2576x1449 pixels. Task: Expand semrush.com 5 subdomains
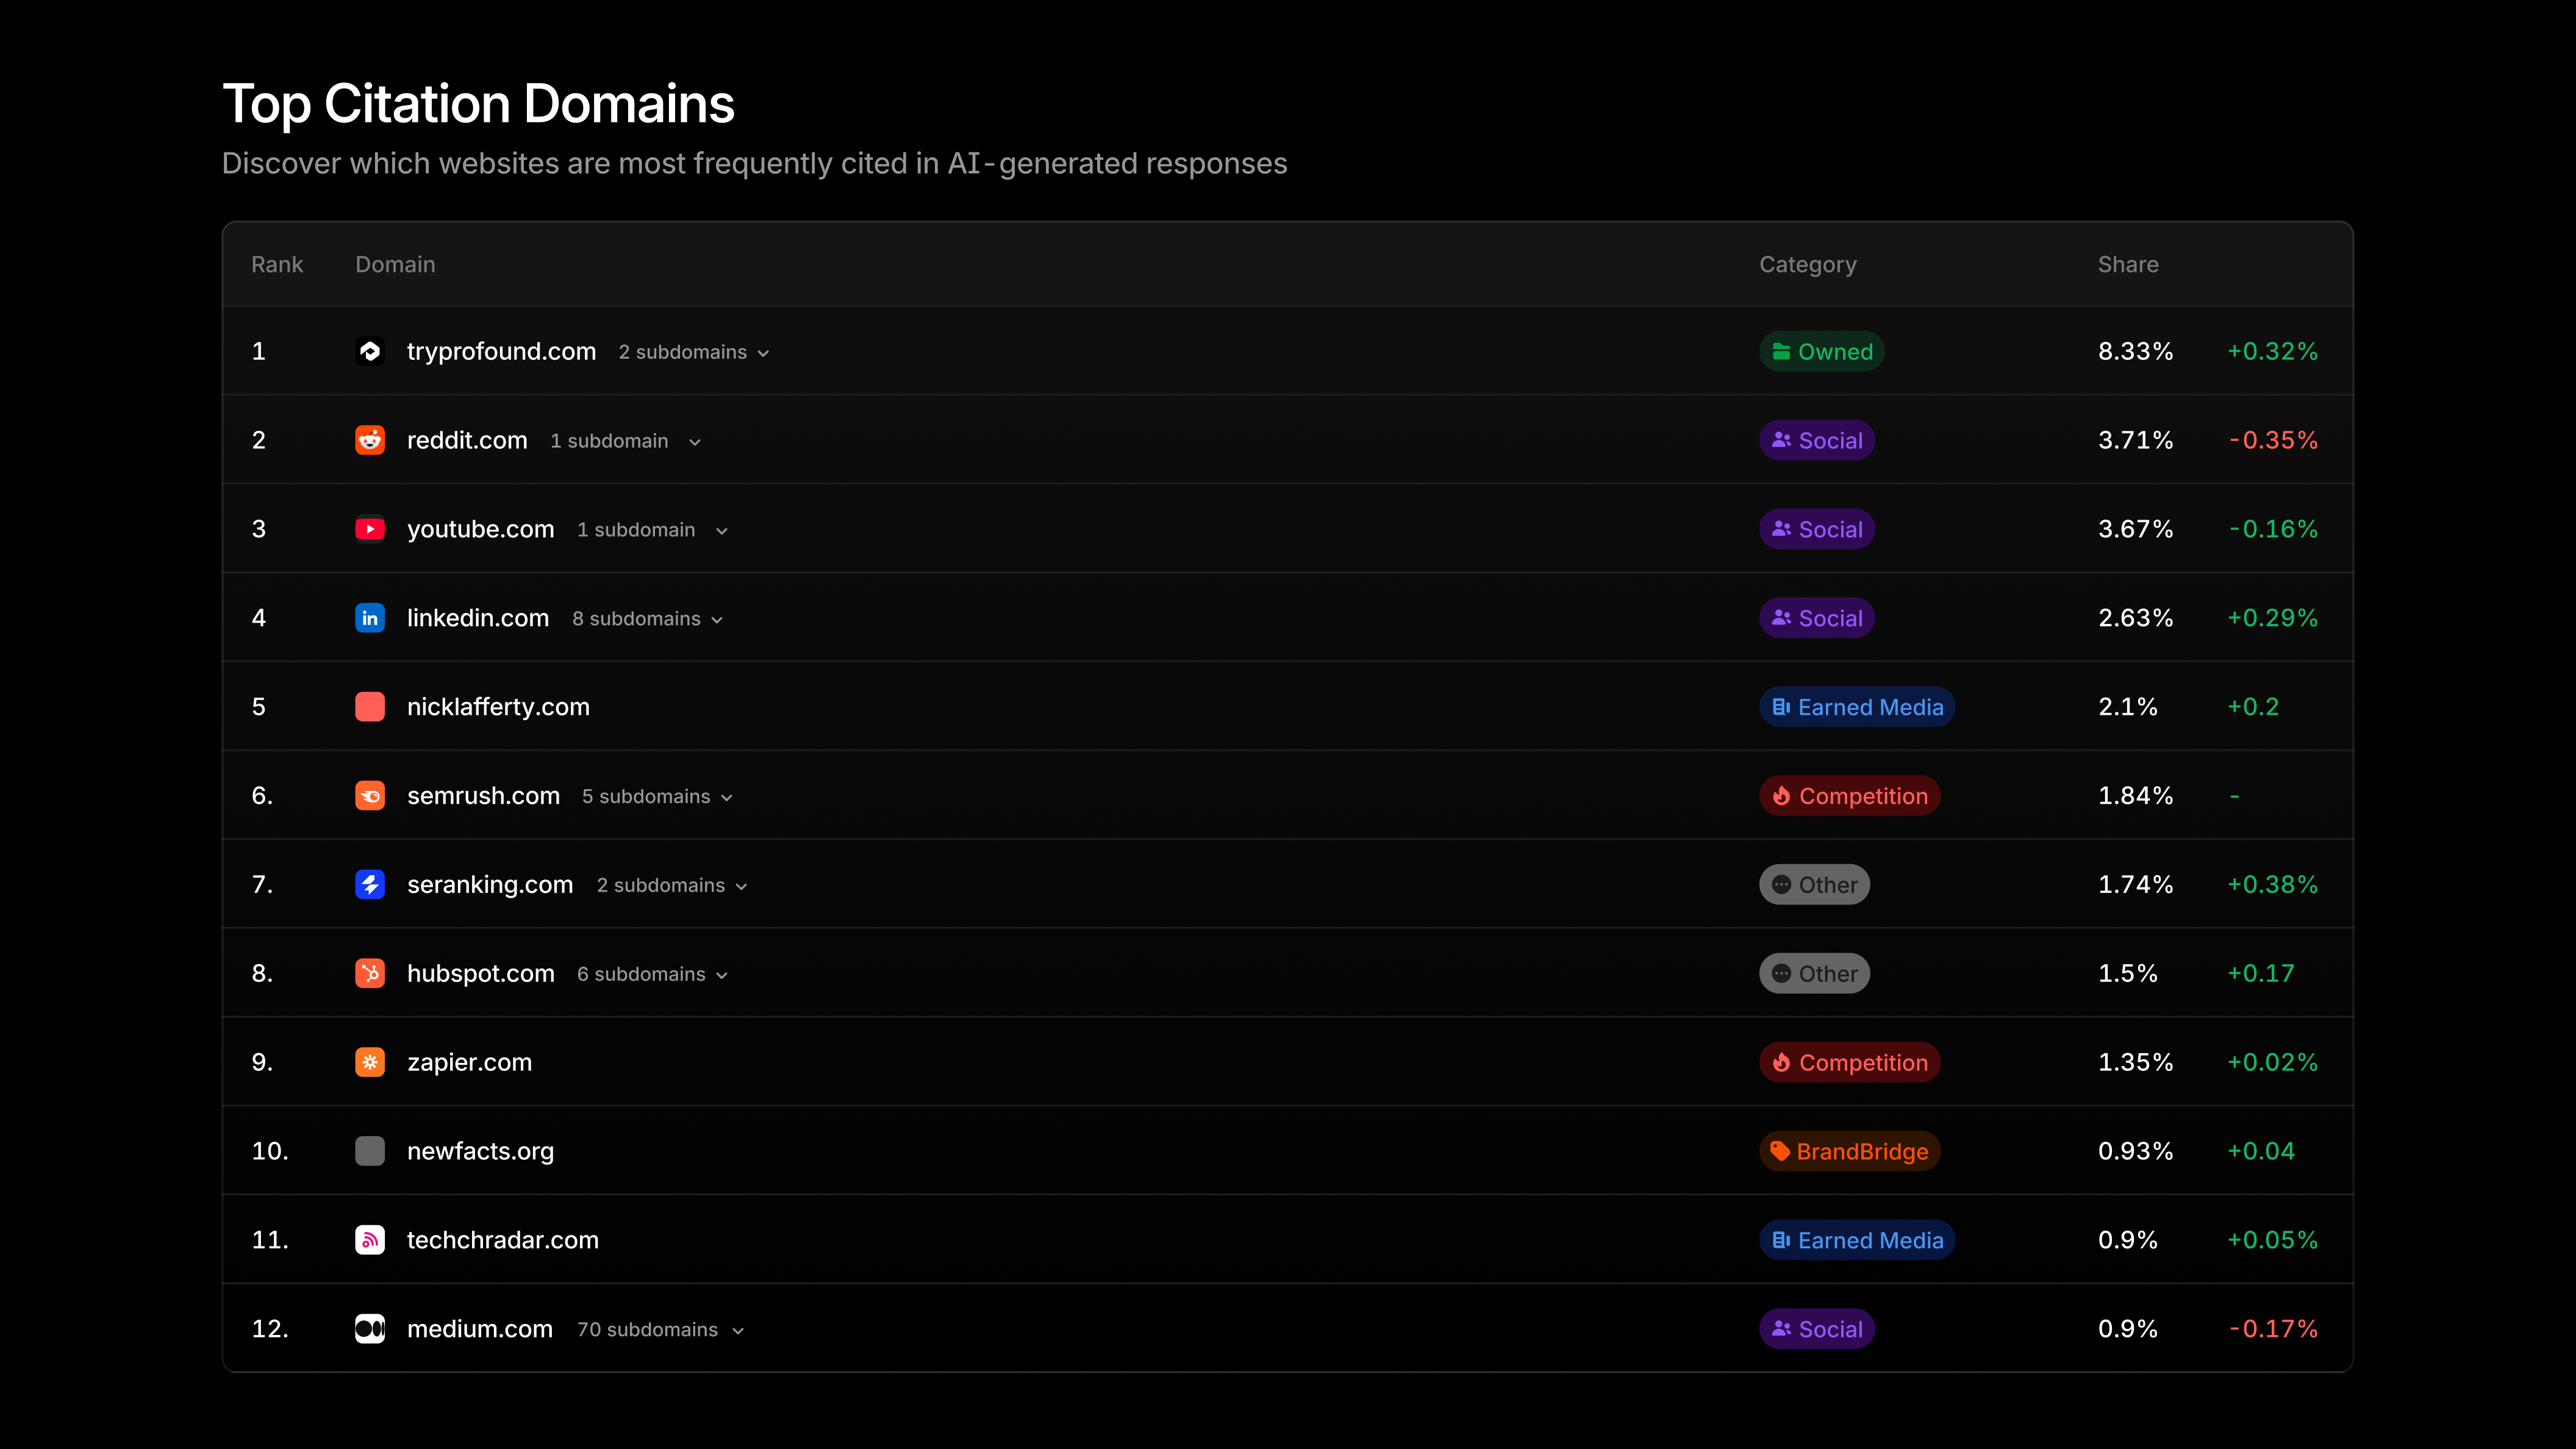coord(658,797)
